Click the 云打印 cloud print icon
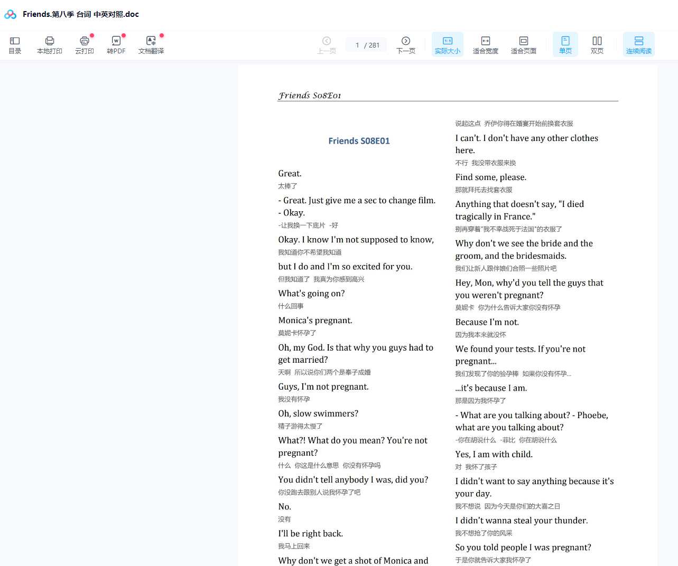This screenshot has height=566, width=678. tap(85, 45)
